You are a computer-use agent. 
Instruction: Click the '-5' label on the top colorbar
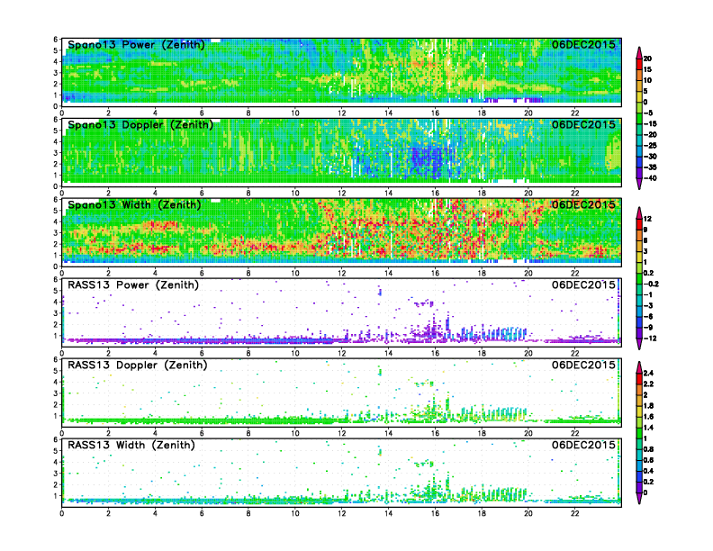point(648,113)
